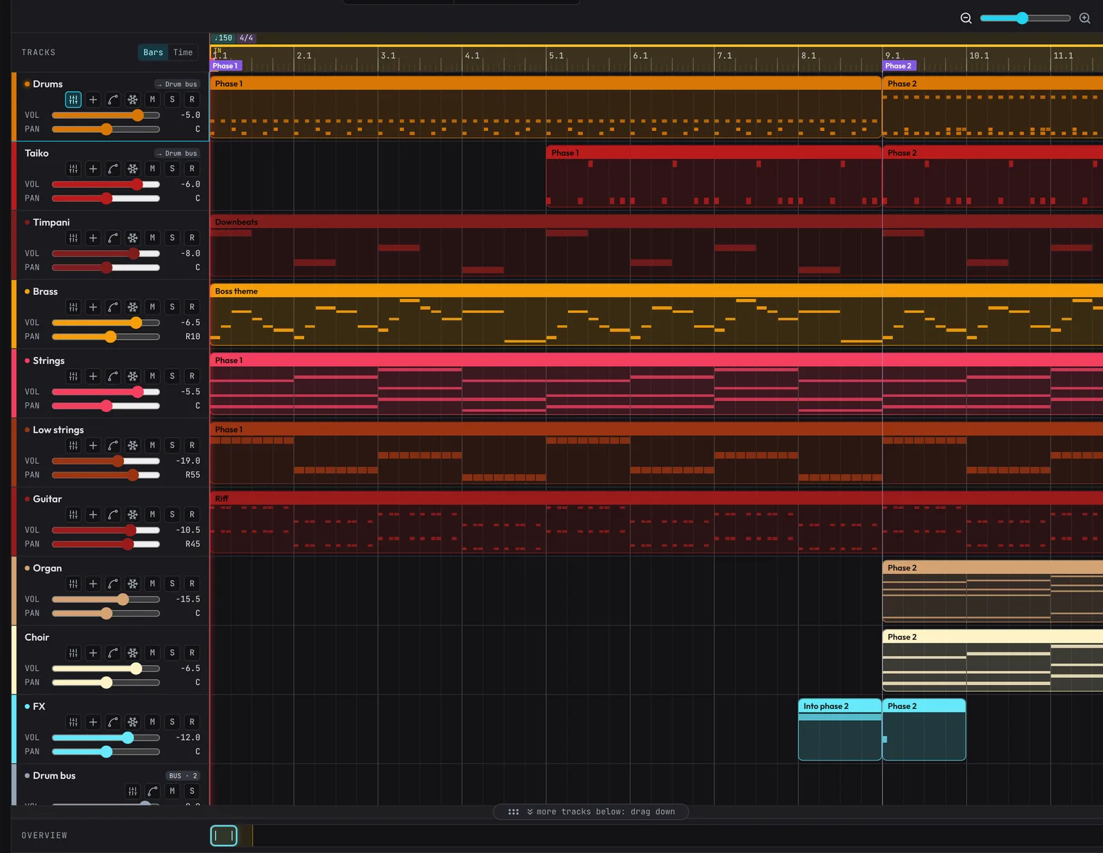1103x853 pixels.
Task: Open automation curve icon on Drum bus
Action: click(x=152, y=791)
